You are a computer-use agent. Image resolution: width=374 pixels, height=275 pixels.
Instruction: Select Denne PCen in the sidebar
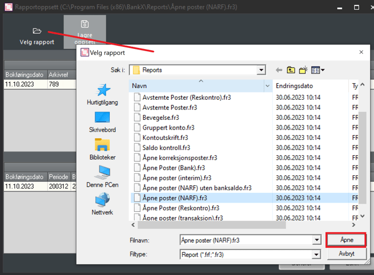pos(102,177)
